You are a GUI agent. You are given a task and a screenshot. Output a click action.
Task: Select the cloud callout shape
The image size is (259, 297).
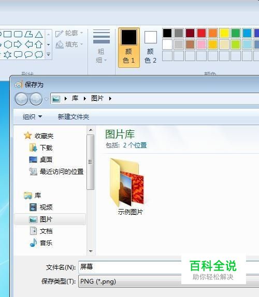39,54
